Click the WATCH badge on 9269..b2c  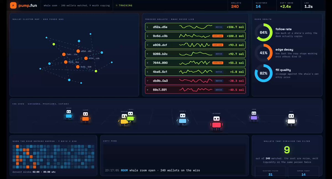click(x=219, y=54)
